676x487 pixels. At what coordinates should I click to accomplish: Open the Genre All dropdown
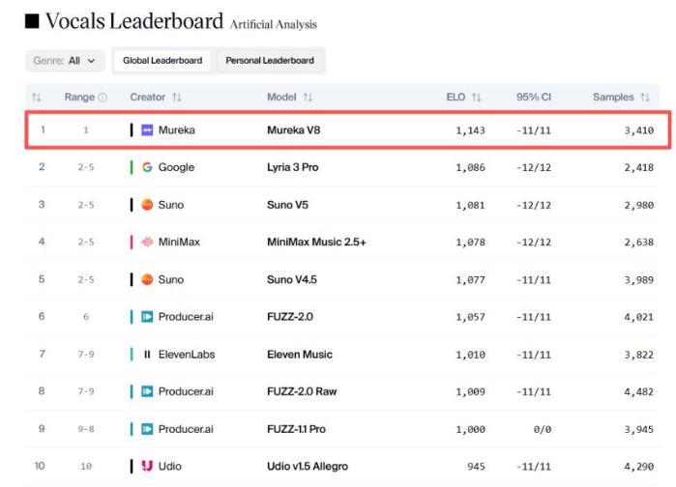65,61
